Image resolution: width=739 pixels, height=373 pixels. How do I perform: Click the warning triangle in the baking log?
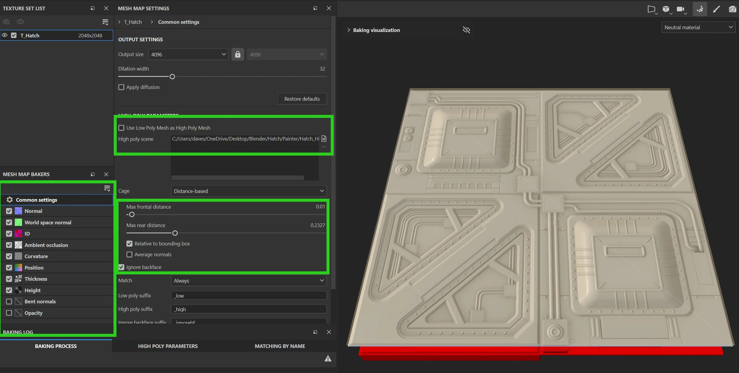pos(328,359)
